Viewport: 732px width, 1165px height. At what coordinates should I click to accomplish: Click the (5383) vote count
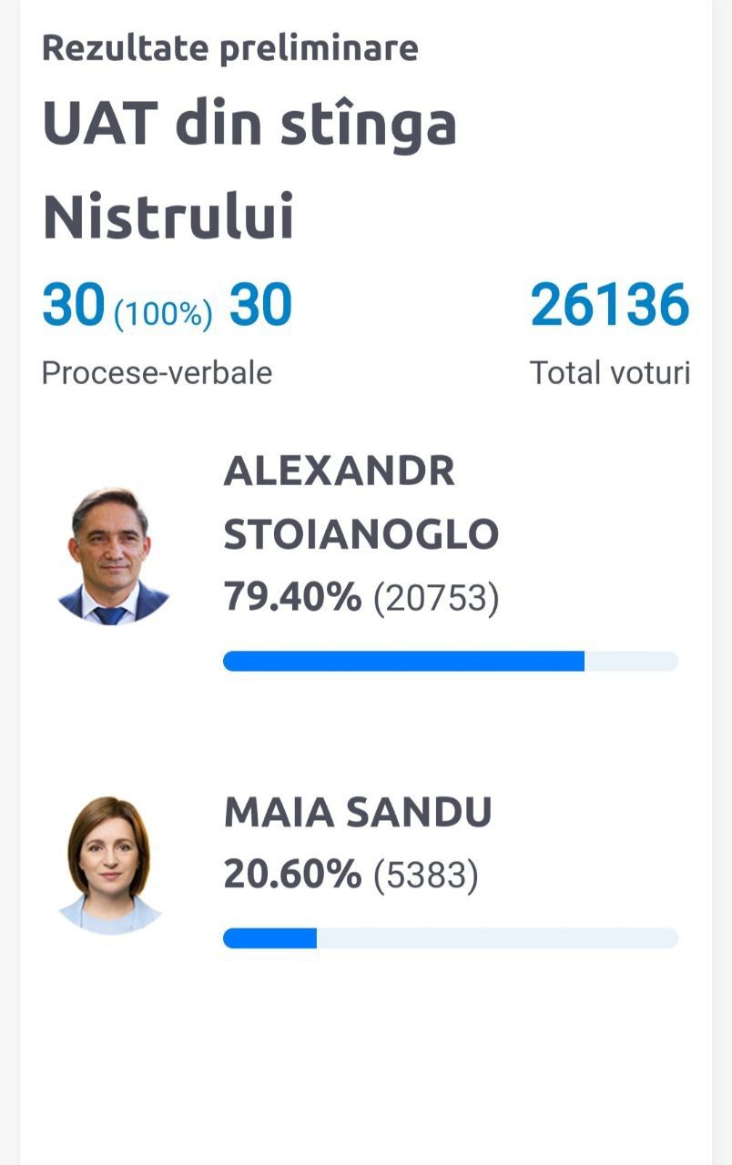pyautogui.click(x=426, y=876)
